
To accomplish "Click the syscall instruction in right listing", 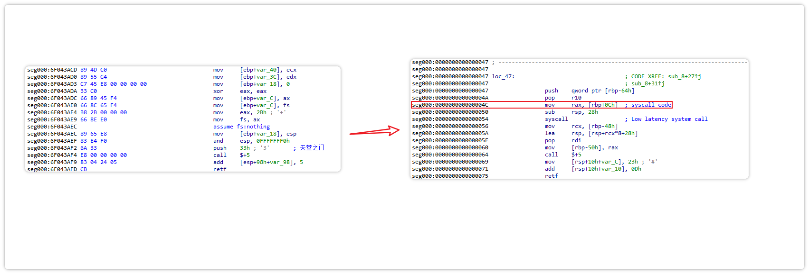I will pyautogui.click(x=556, y=119).
